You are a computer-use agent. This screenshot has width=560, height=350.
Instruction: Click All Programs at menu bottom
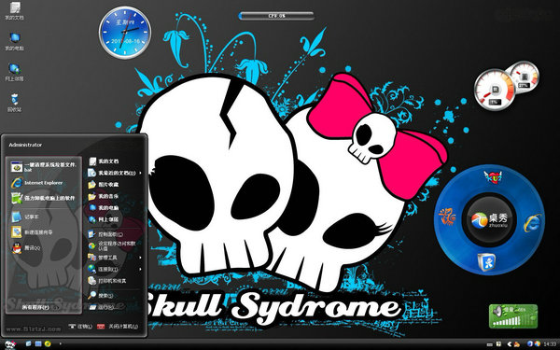pyautogui.click(x=35, y=307)
